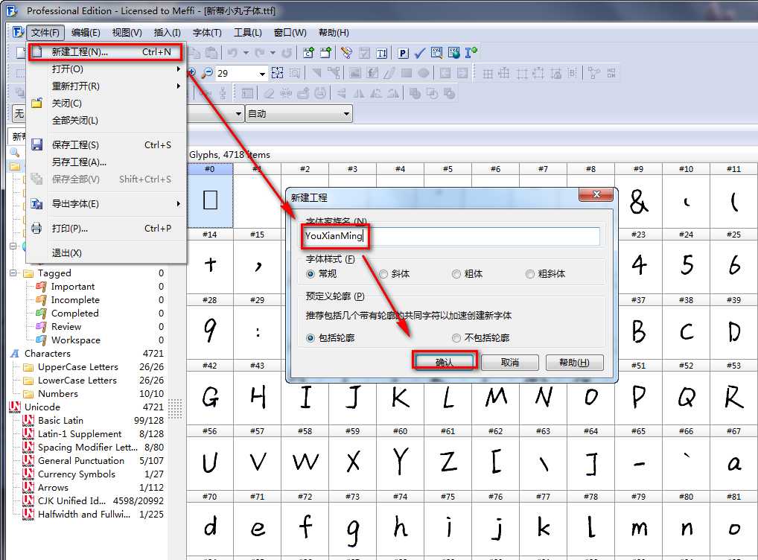Click the grayed Undo arrow icon

[x=232, y=53]
